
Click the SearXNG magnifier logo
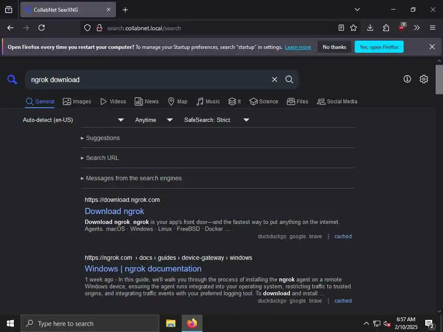[12, 80]
